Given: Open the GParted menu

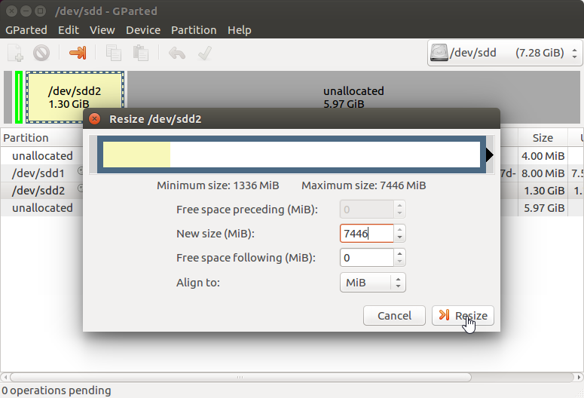Looking at the screenshot, I should pos(26,30).
